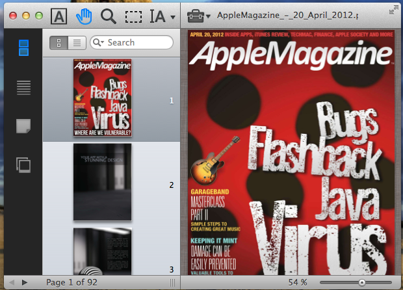Select the text selection tool

(59, 16)
